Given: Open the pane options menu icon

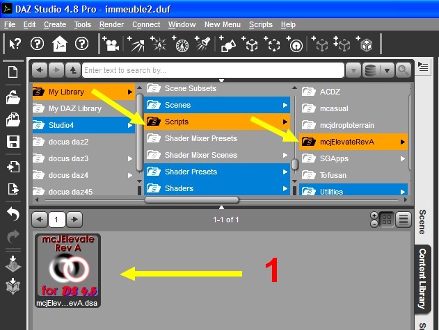Looking at the screenshot, I should (423, 67).
